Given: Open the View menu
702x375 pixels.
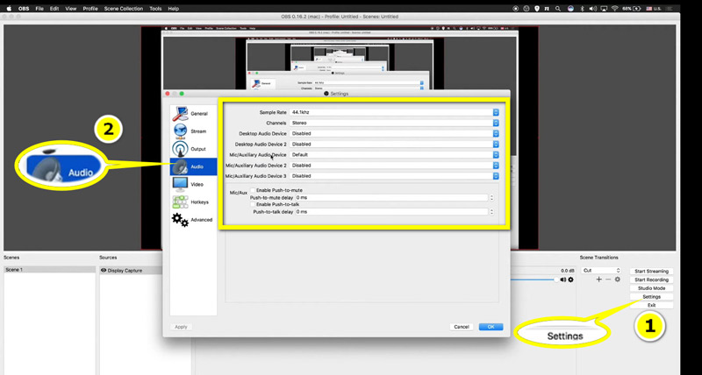Looking at the screenshot, I should 71,9.
